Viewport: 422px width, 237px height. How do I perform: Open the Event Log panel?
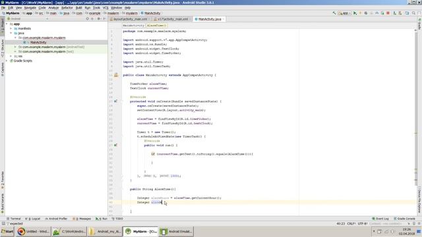380,219
